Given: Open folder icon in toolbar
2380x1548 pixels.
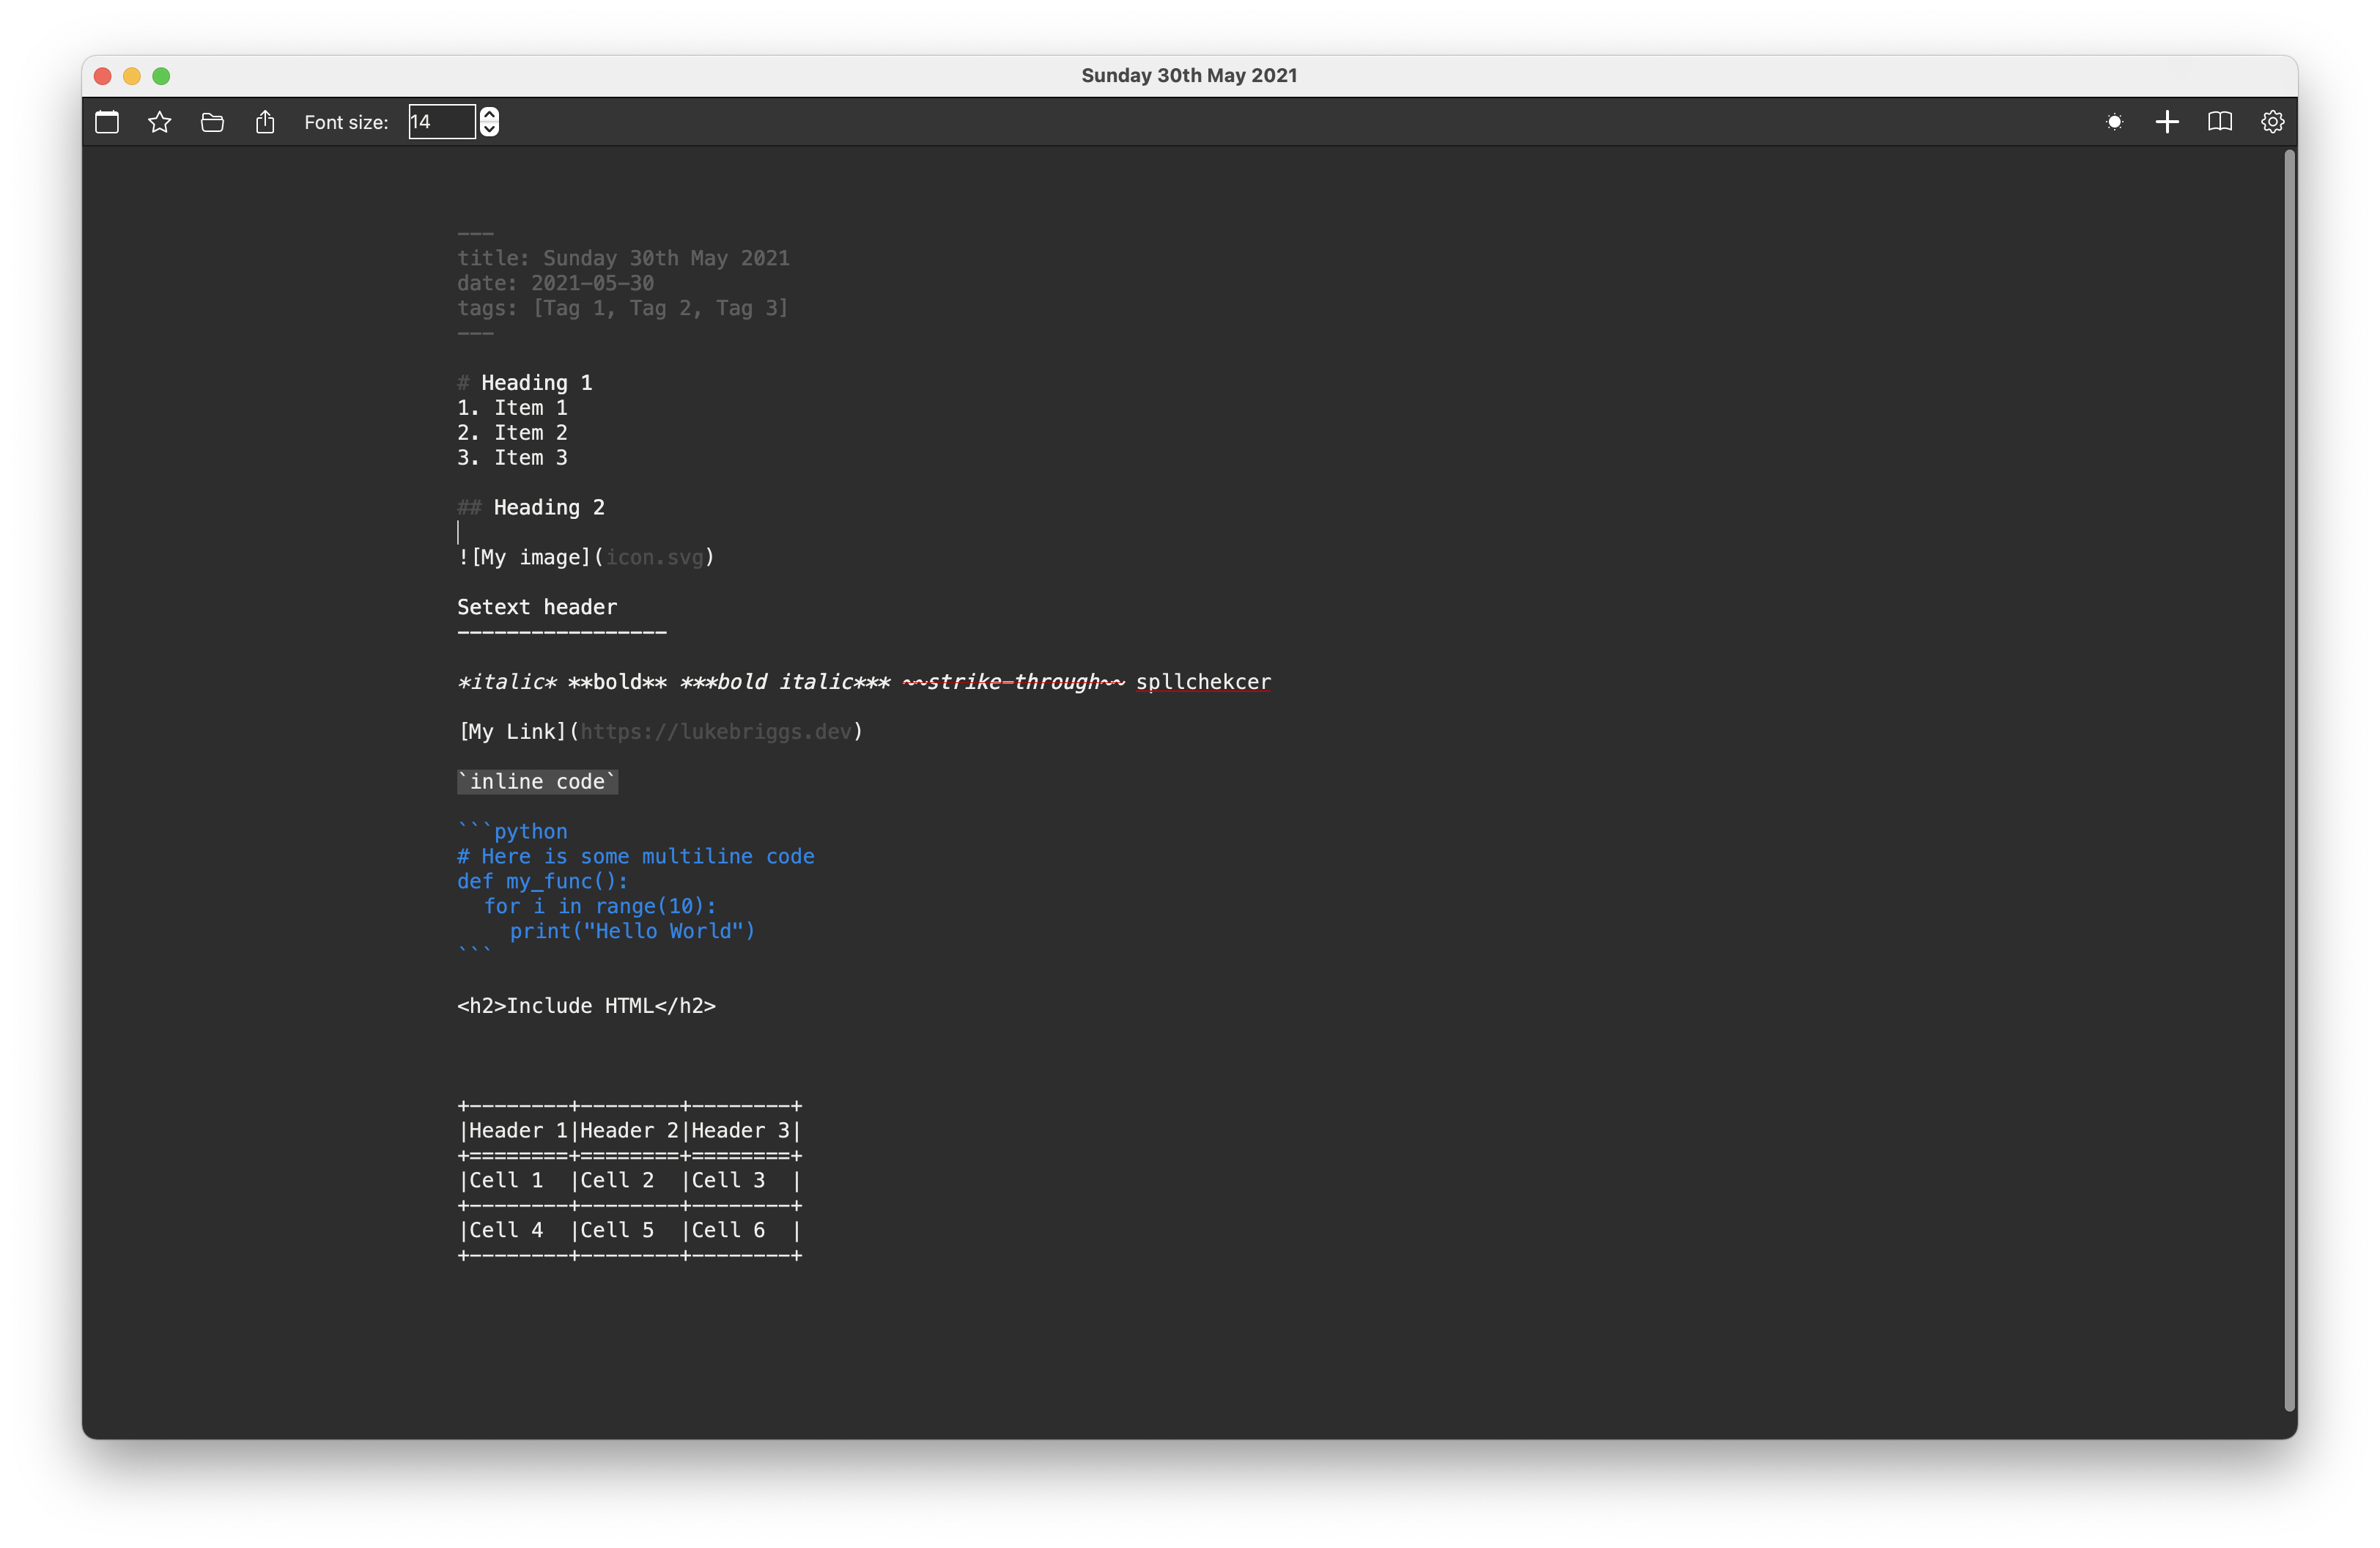Looking at the screenshot, I should click(212, 122).
